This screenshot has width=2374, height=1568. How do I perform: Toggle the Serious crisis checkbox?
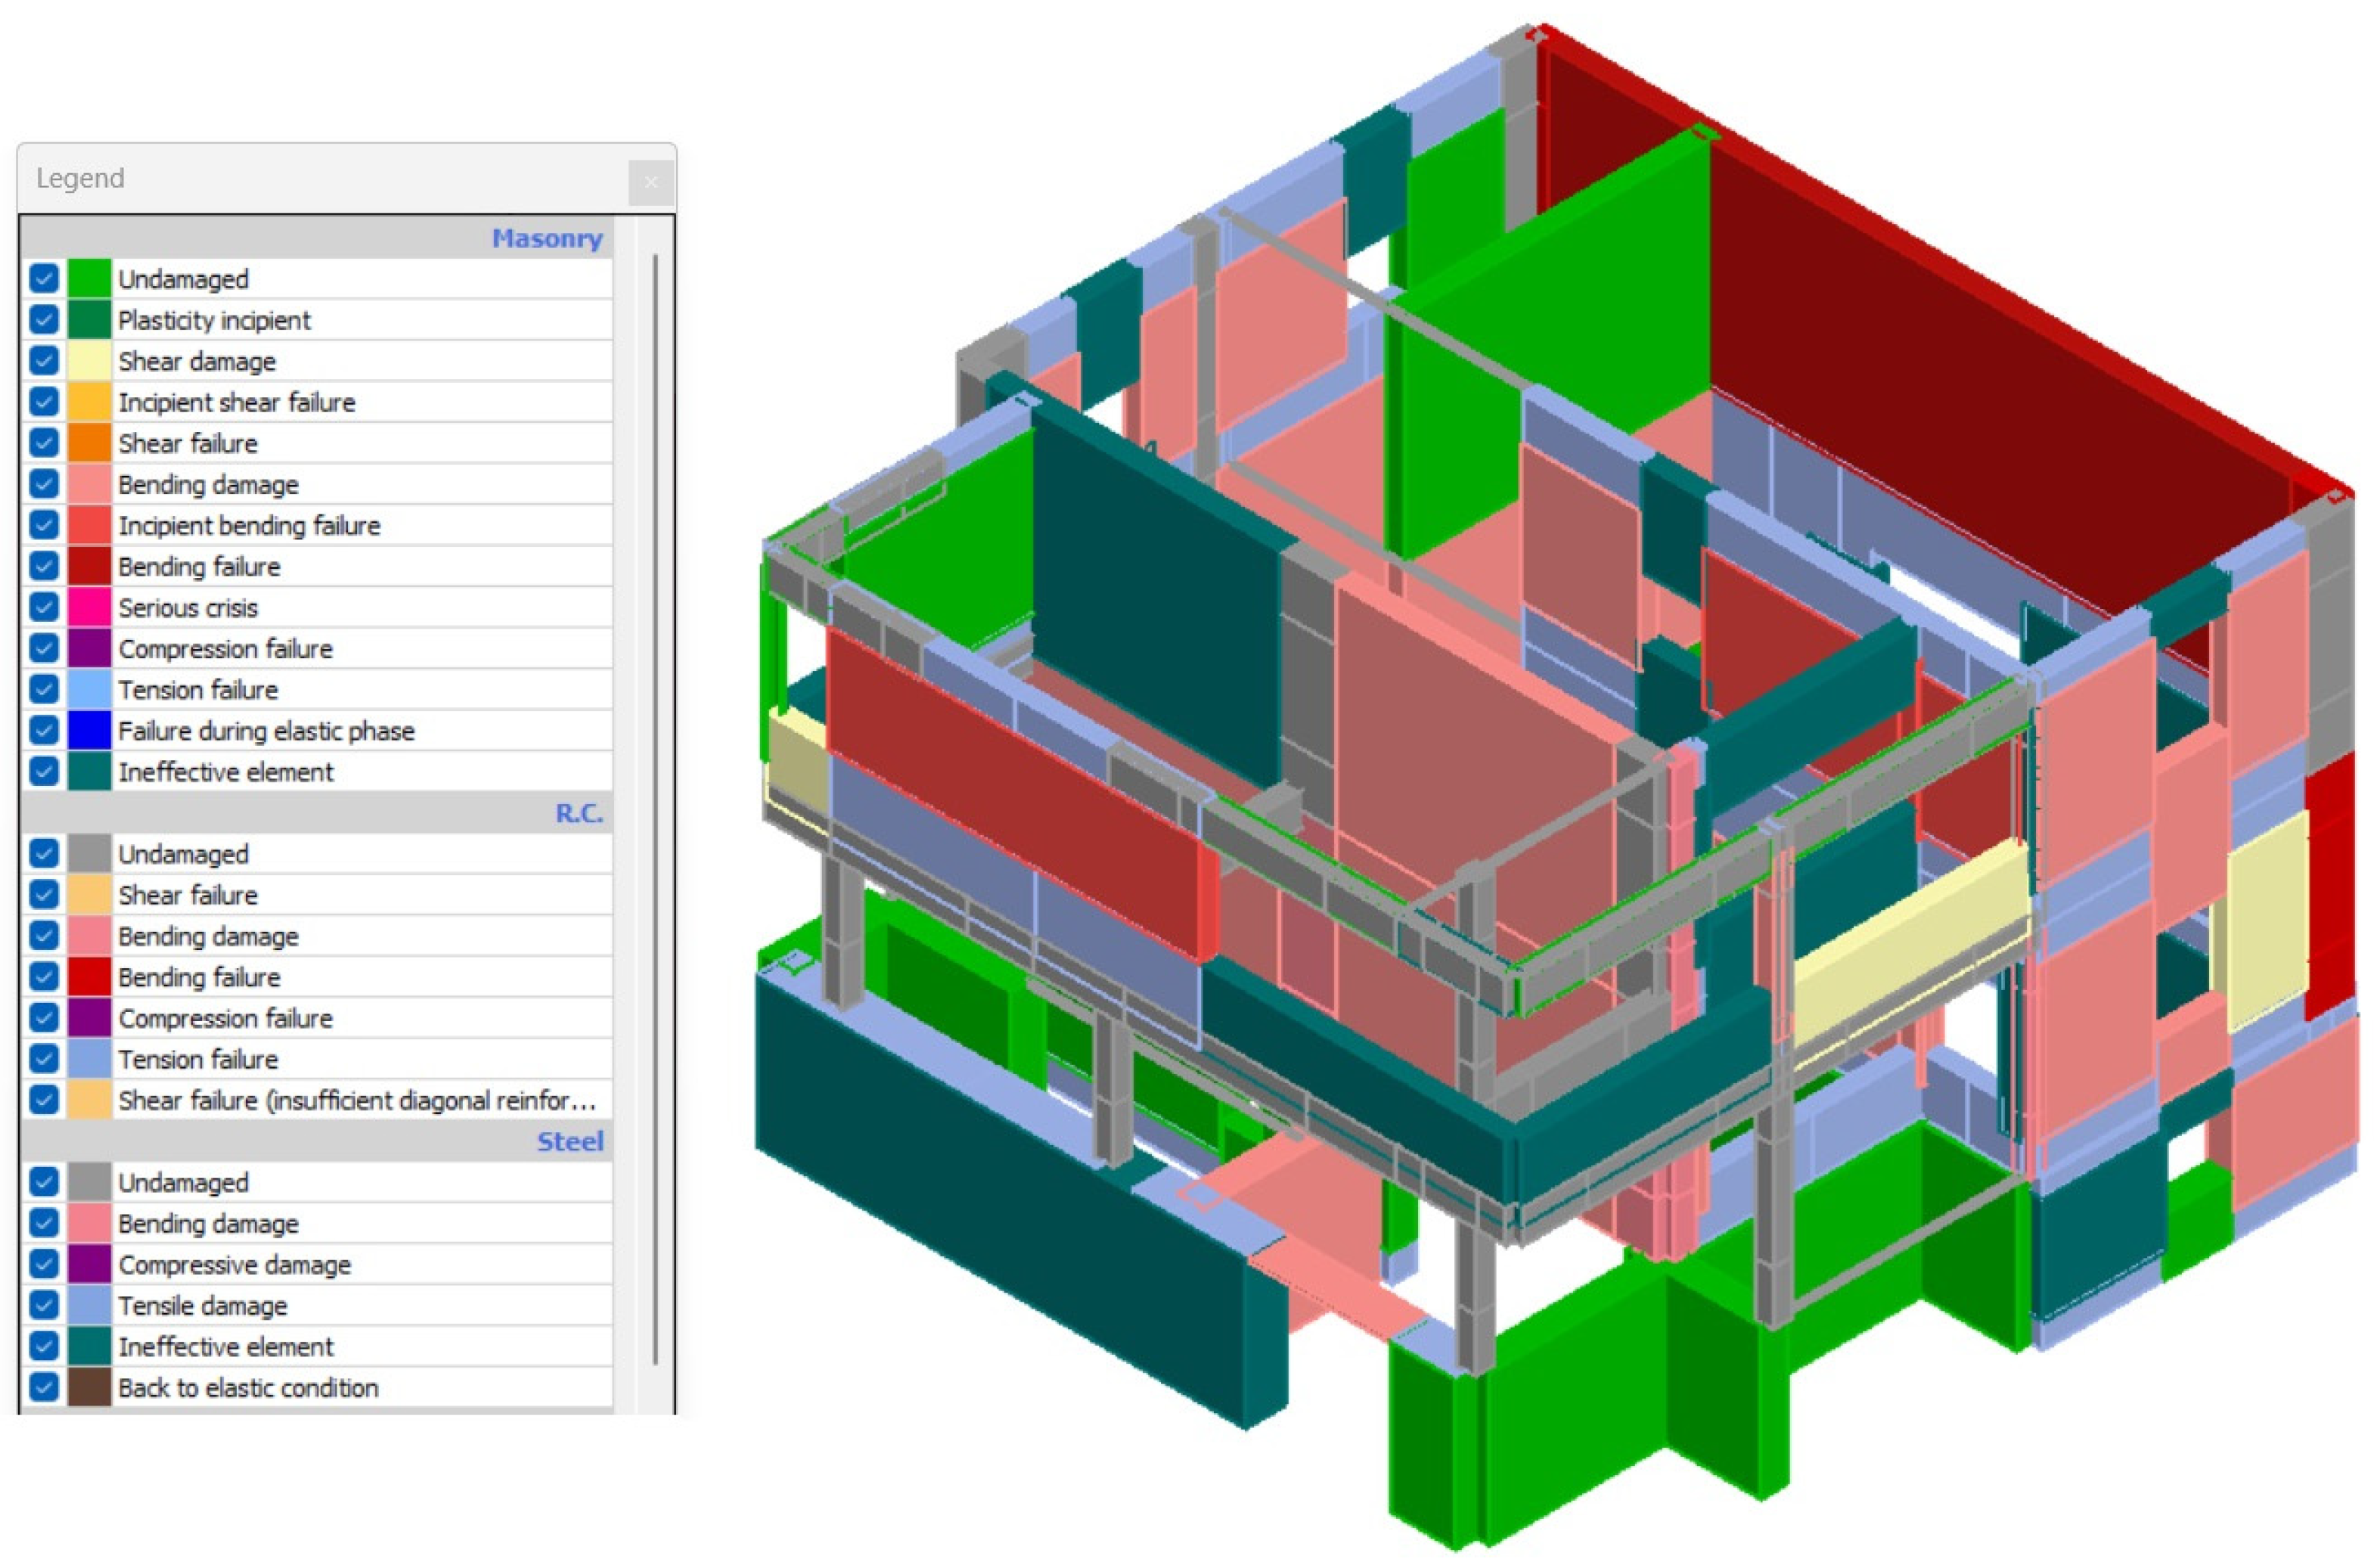point(44,607)
